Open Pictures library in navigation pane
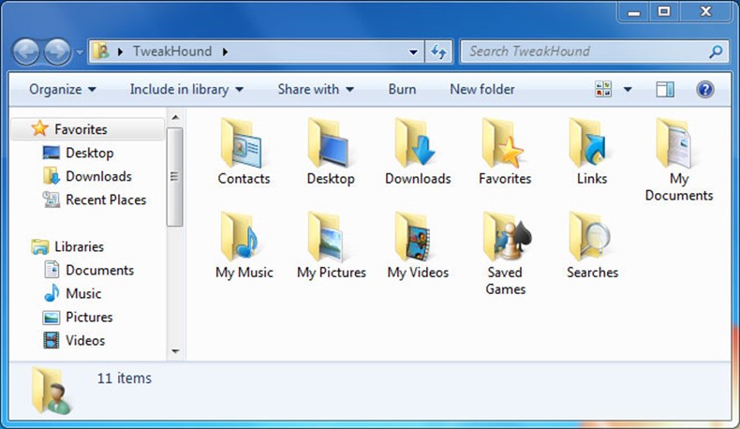The height and width of the screenshot is (429, 740). tap(78, 318)
